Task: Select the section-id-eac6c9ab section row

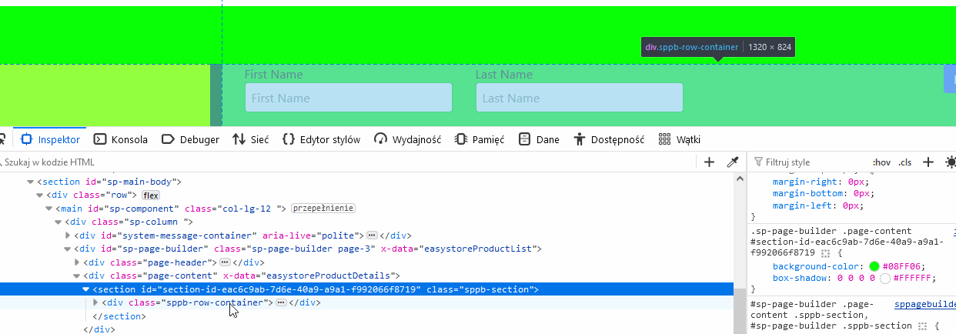Action: click(366, 289)
